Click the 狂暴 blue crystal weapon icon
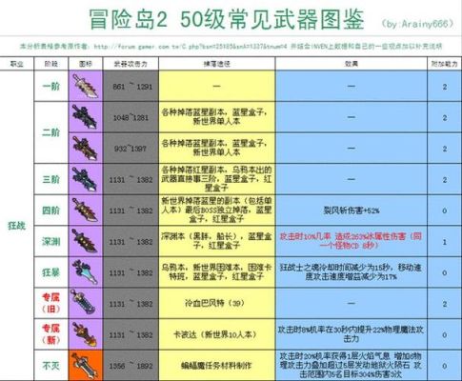 [86, 272]
